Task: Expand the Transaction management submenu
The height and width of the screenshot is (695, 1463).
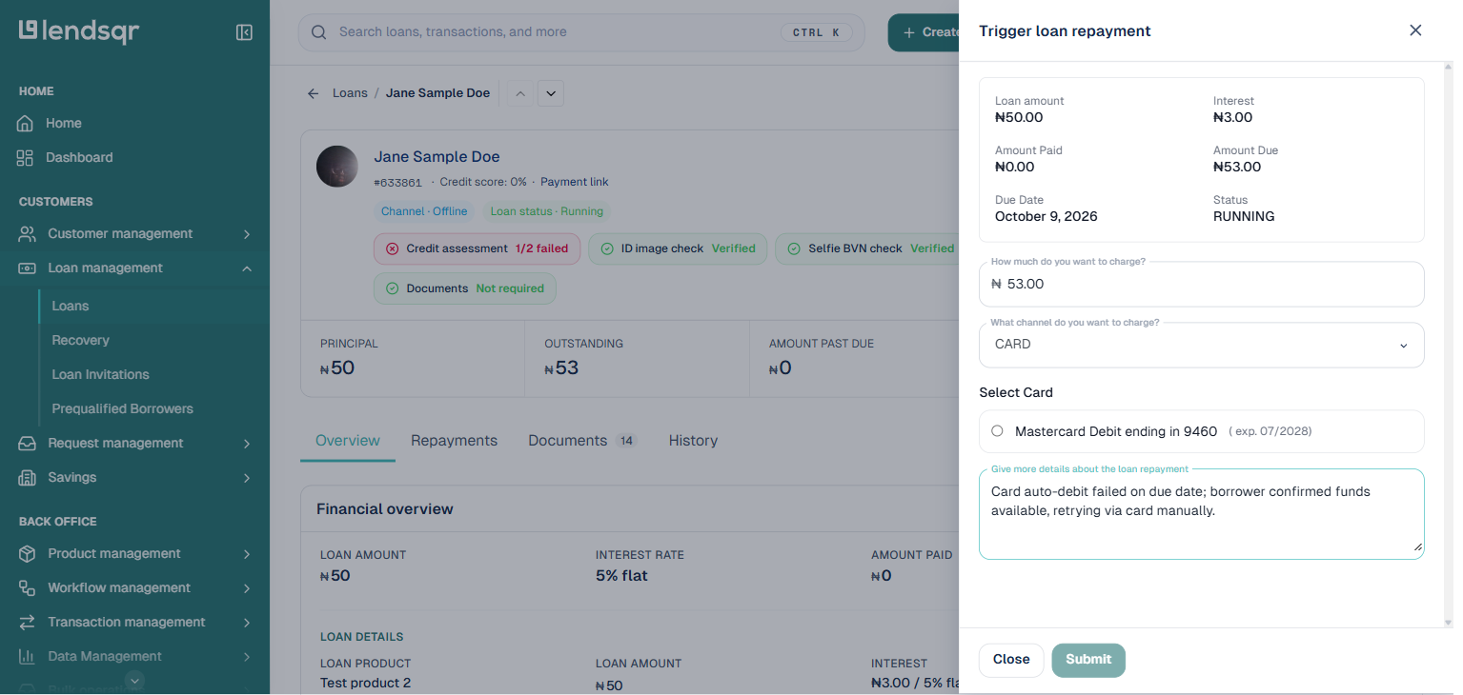Action: [247, 623]
